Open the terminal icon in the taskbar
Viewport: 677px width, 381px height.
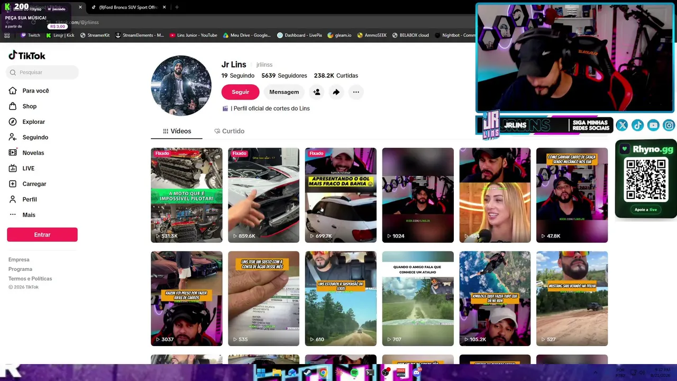(x=370, y=373)
